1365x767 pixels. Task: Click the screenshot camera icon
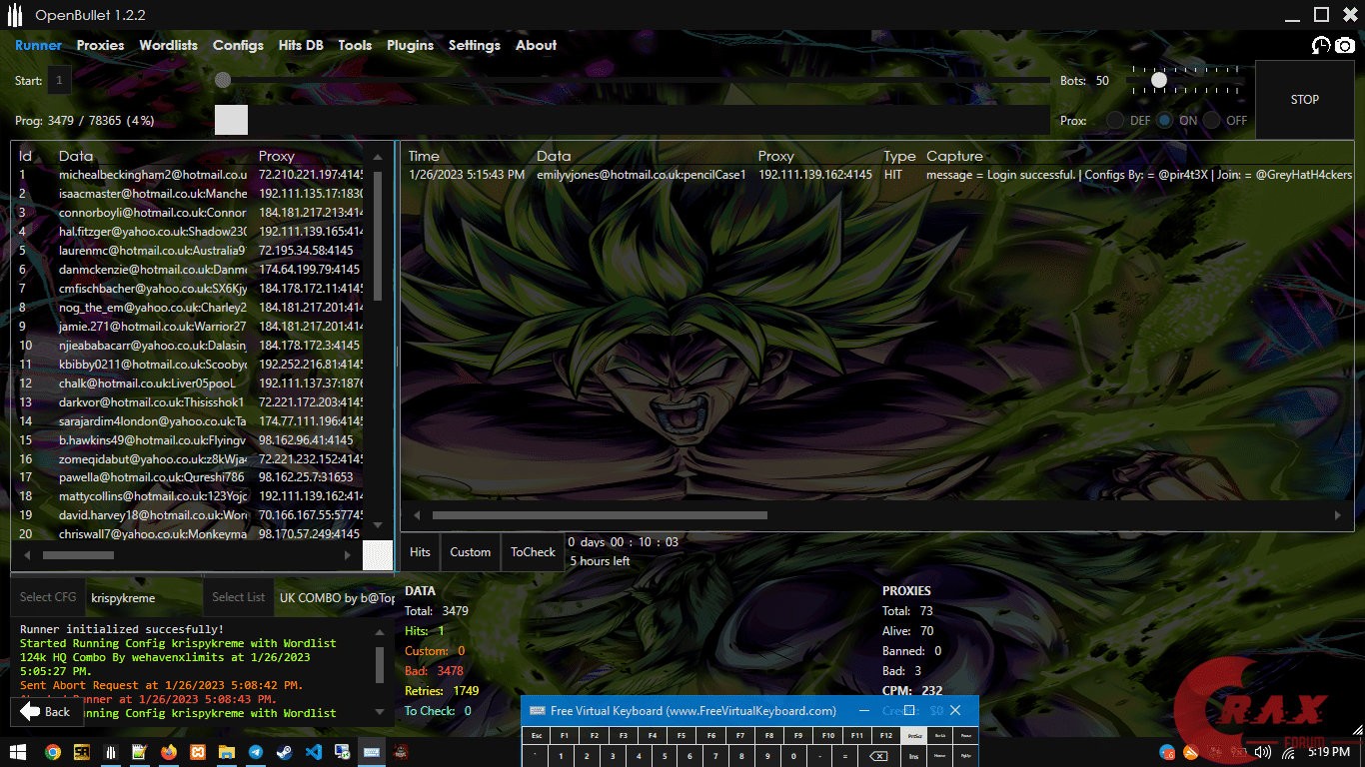pos(1345,45)
